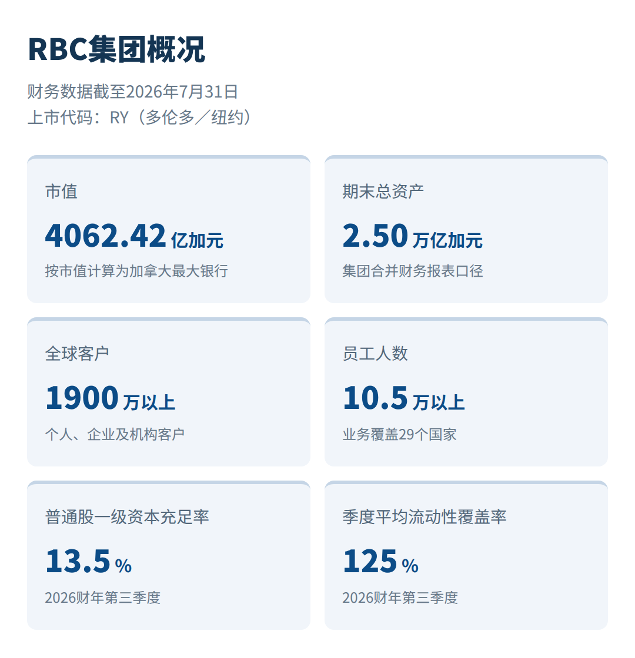The image size is (635, 658).
Task: Click the text 上市代码：RY（多伦多／纽约）
Action: coord(140,117)
